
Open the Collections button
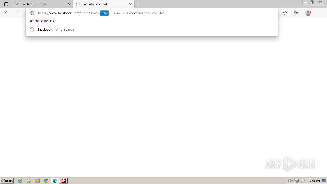296,13
